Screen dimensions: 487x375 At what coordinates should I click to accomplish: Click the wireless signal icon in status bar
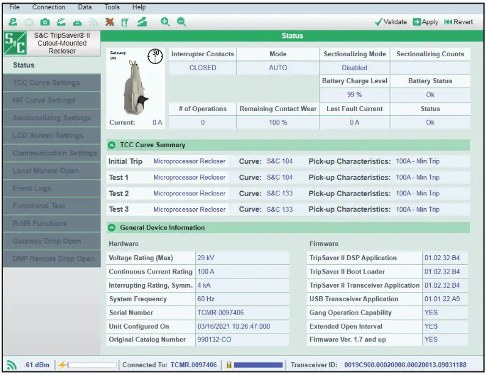12,365
